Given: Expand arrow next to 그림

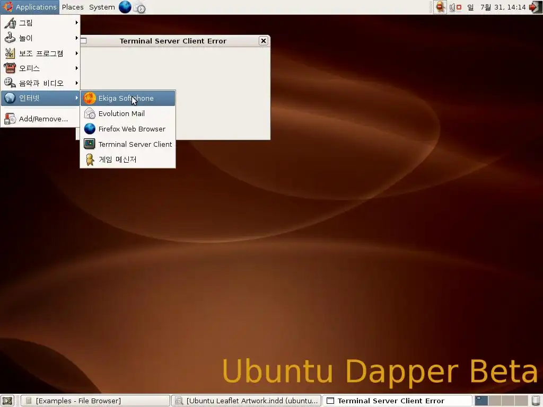Looking at the screenshot, I should [x=76, y=23].
